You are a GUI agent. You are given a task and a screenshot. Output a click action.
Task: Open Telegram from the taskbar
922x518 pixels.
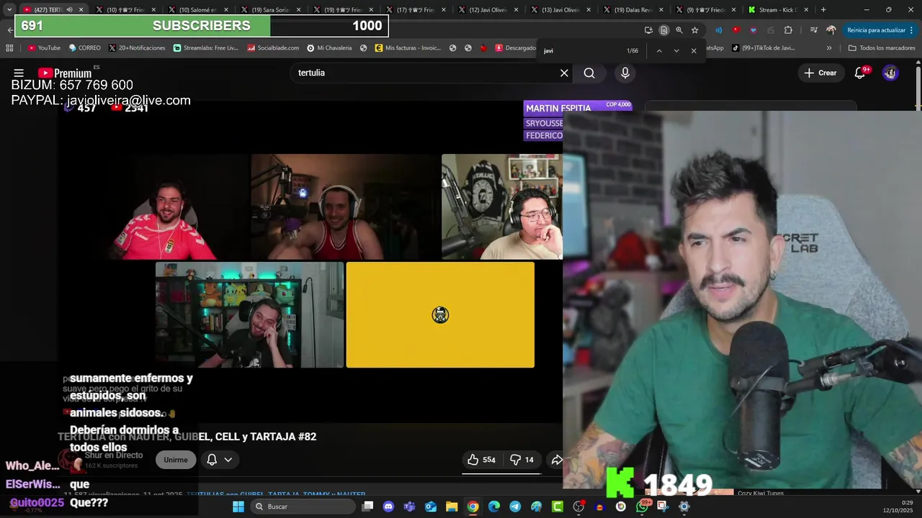[x=515, y=506]
